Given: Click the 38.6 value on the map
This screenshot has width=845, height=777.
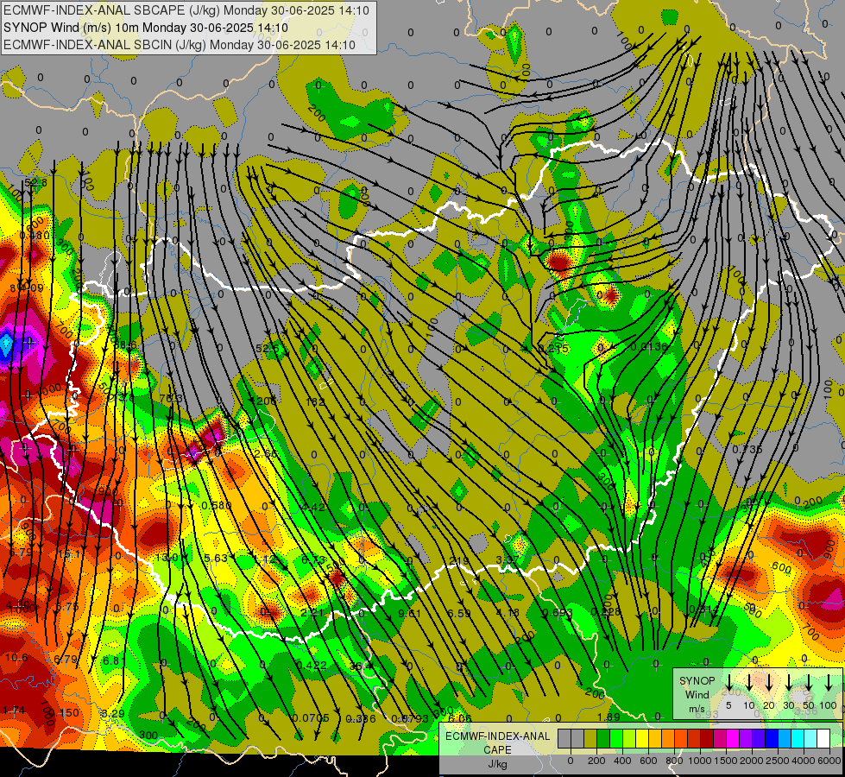Looking at the screenshot, I should [x=125, y=344].
